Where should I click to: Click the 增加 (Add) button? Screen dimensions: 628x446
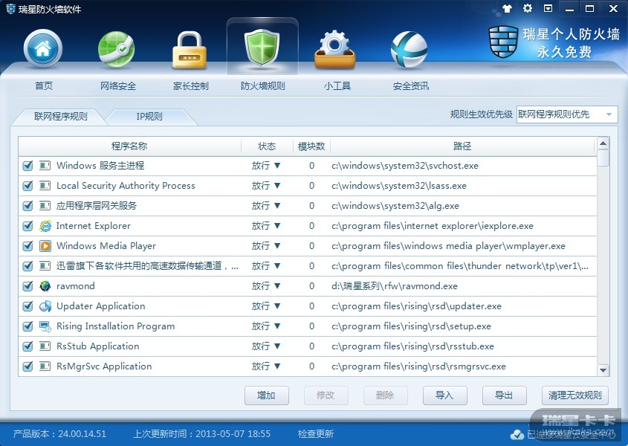(266, 395)
